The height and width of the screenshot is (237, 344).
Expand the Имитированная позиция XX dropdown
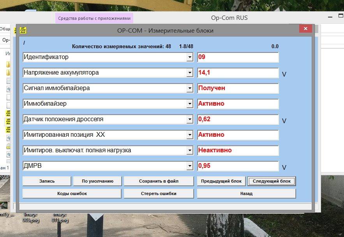point(190,135)
